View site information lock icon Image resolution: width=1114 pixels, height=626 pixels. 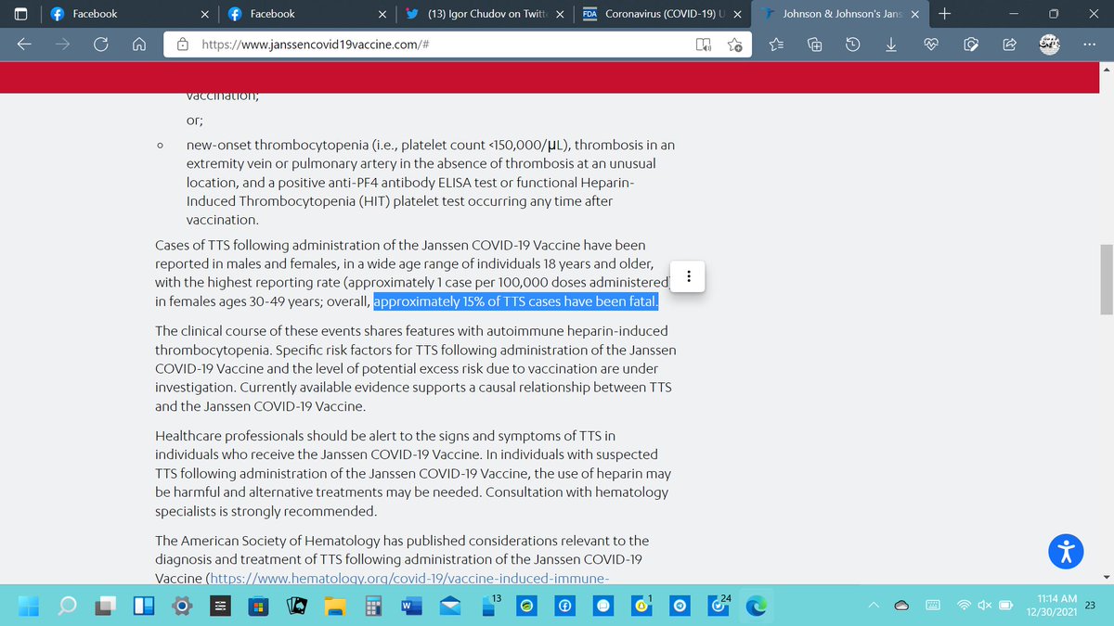183,45
